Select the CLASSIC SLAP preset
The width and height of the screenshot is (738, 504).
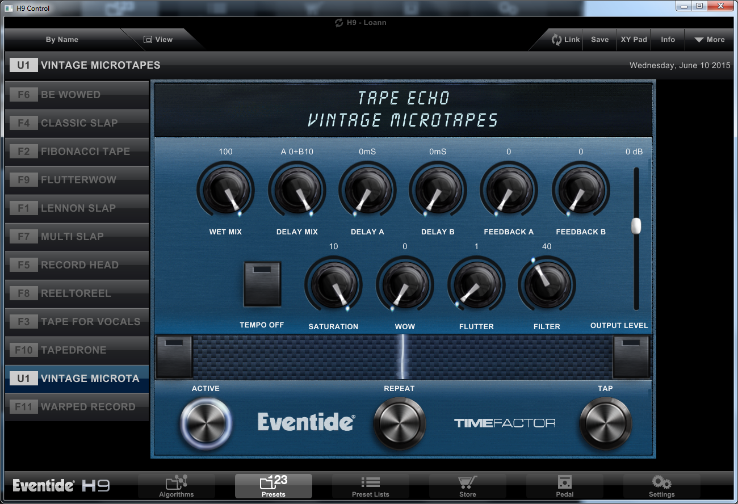pyautogui.click(x=77, y=123)
